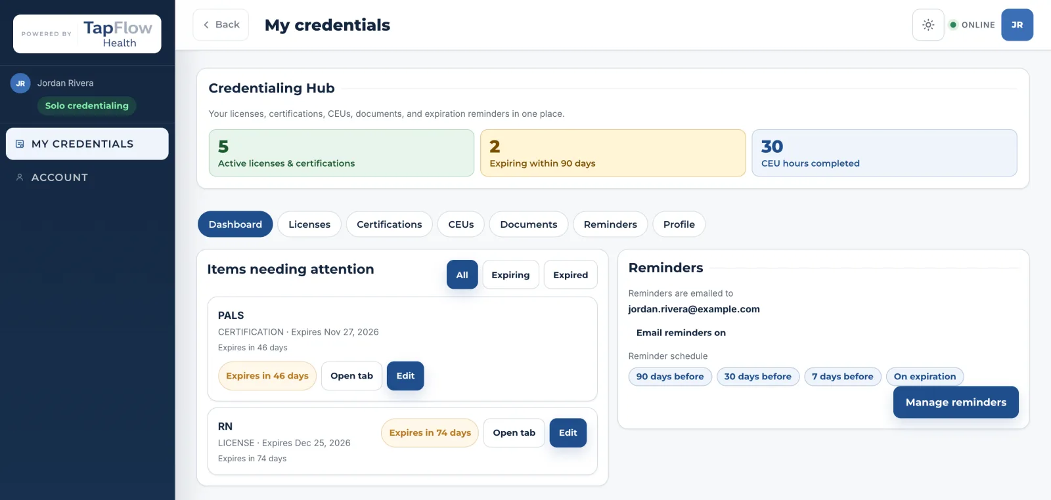Click the Expires in 74 days badge
This screenshot has height=500, width=1051.
coord(430,433)
